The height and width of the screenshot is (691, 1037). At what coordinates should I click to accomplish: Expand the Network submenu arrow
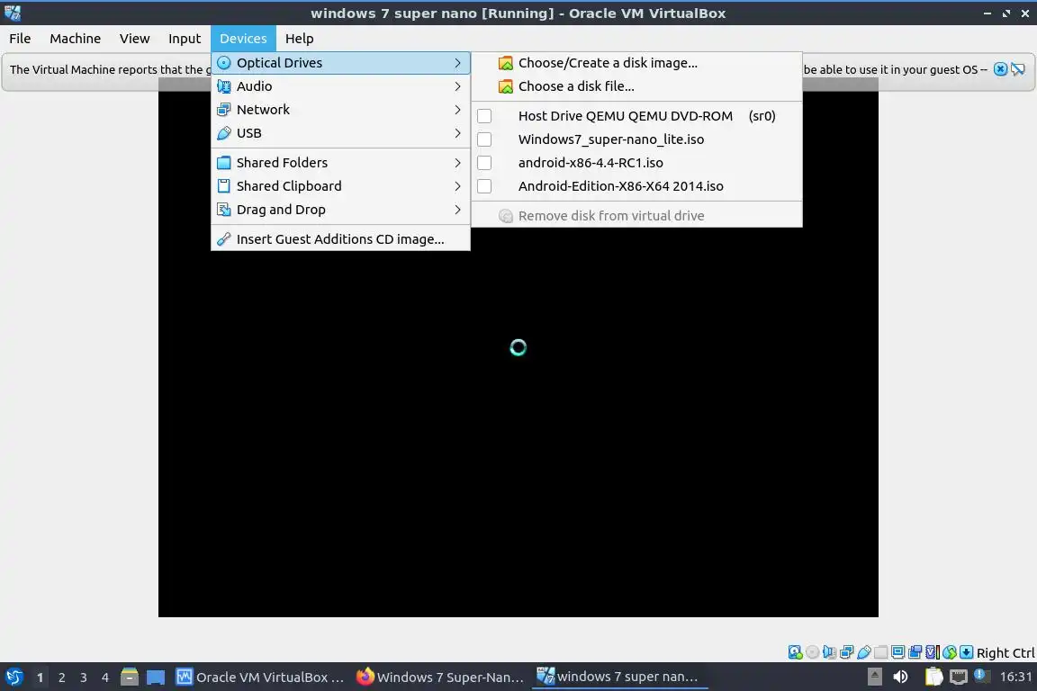coord(457,110)
